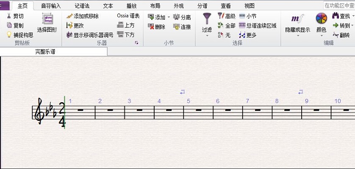Viewport: 355px width, 169px height.
Task: Expand the 过滤 filter dropdown arrow
Action: tap(207, 35)
